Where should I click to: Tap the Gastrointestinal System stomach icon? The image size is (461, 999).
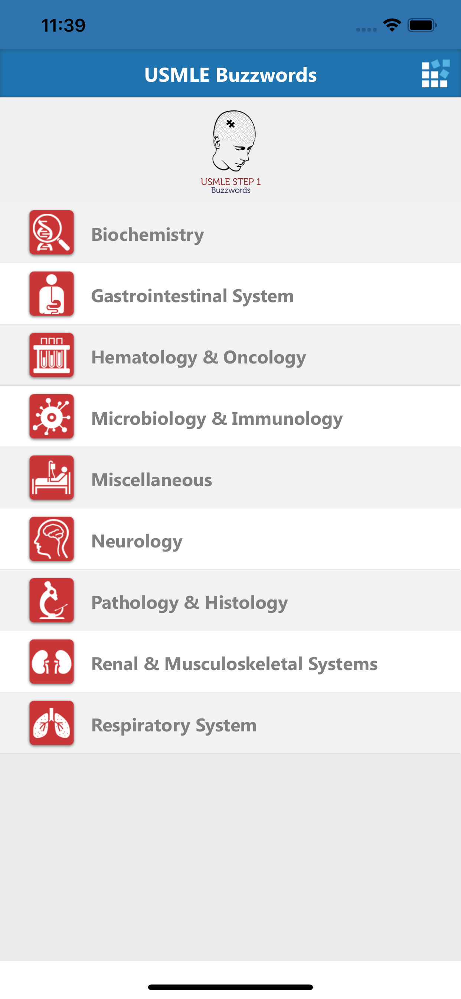click(52, 294)
